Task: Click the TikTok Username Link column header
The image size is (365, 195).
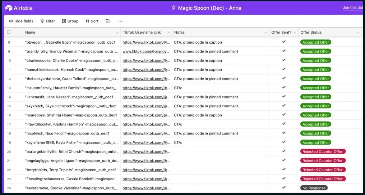Action: coord(142,33)
